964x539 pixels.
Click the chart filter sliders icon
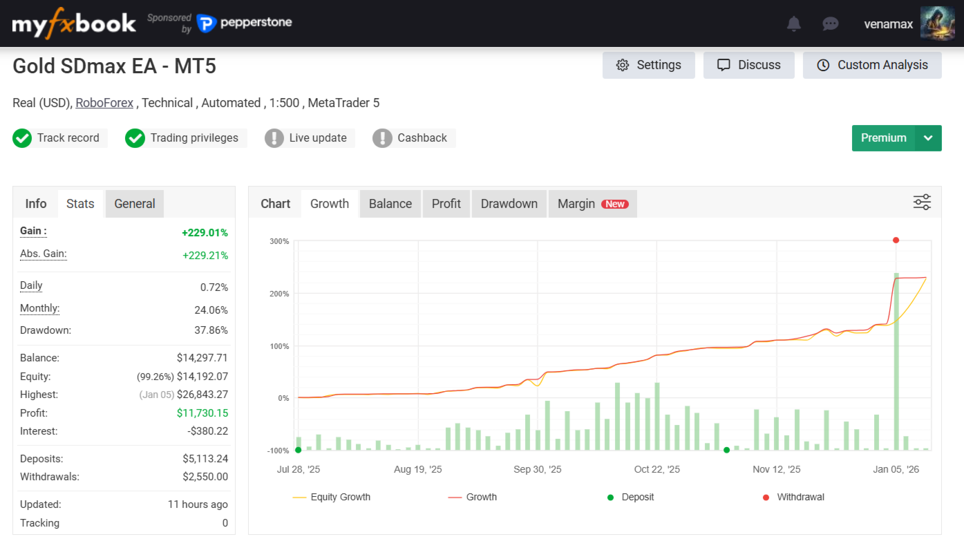[922, 202]
